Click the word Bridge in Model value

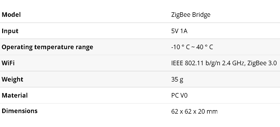click(201, 15)
